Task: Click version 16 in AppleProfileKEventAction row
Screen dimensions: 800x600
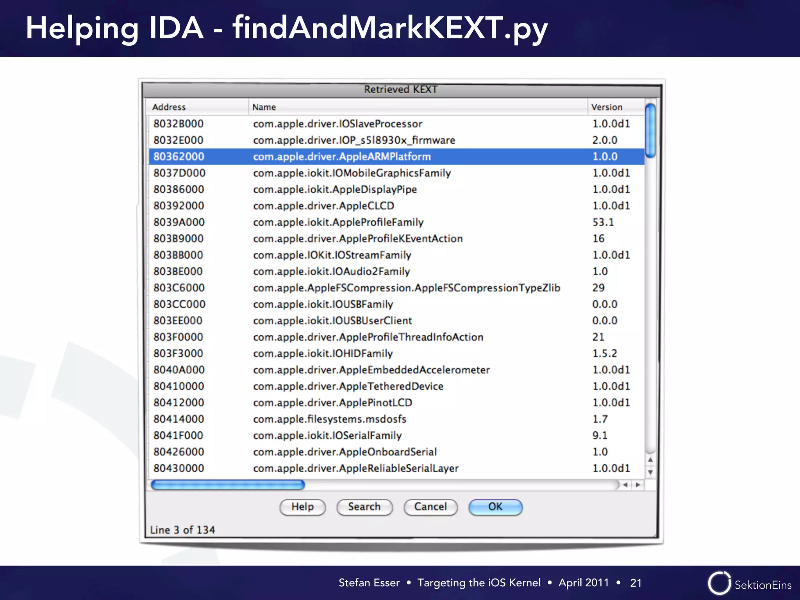Action: coord(598,239)
